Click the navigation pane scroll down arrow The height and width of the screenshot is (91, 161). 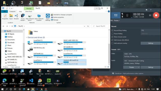[x=24, y=65]
